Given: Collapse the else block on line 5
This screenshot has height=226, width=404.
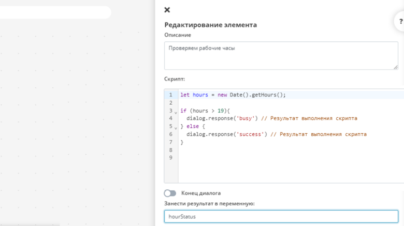Looking at the screenshot, I should point(176,128).
